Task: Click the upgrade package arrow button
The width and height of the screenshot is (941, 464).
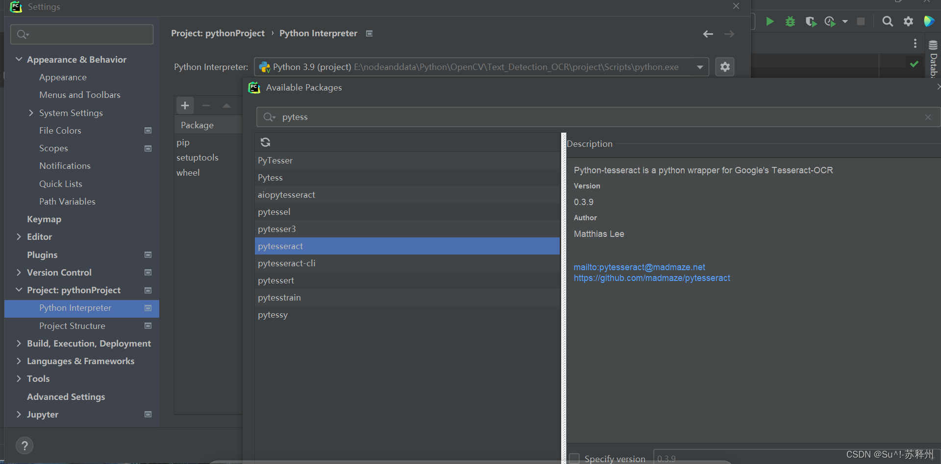Action: 226,105
